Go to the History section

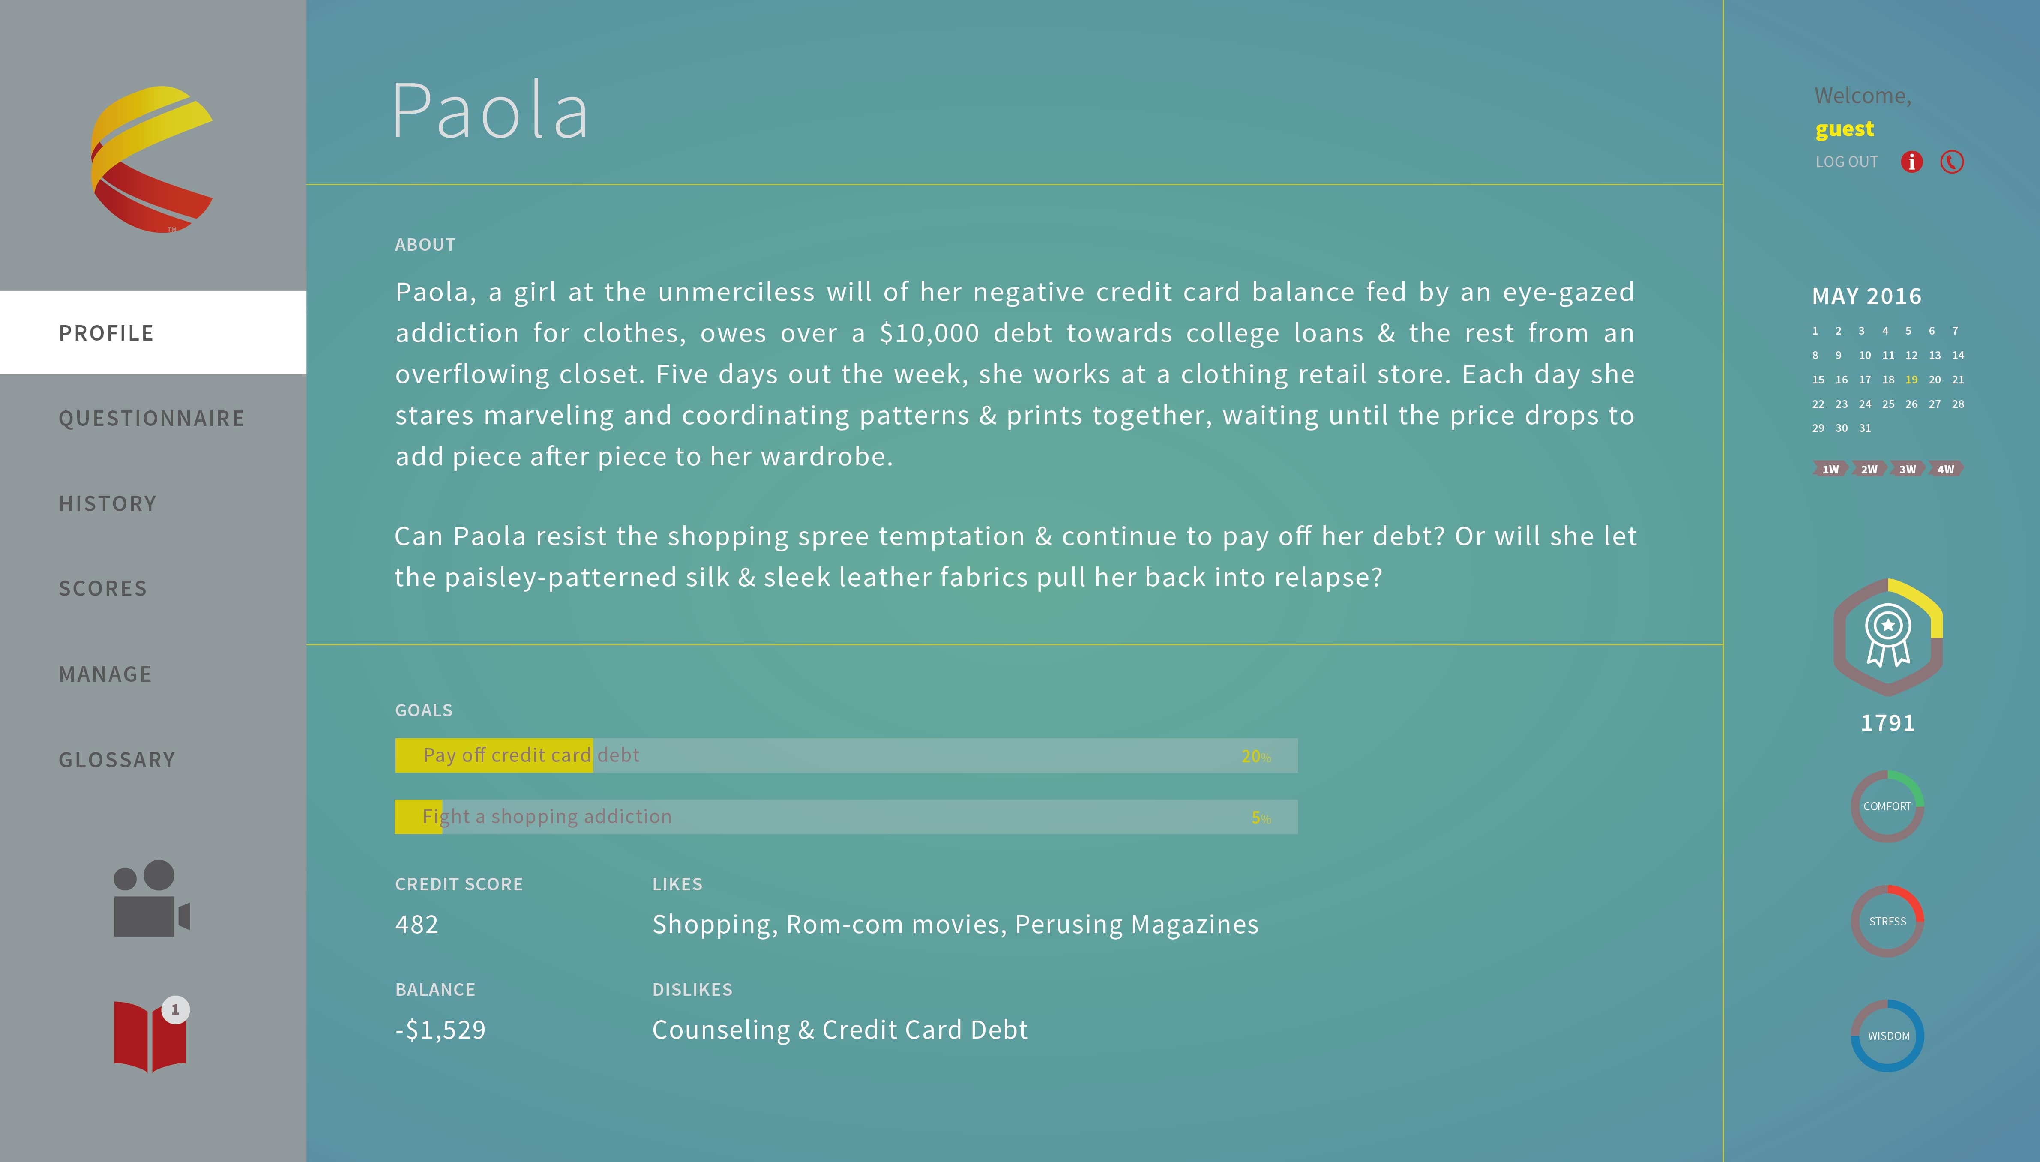(108, 503)
